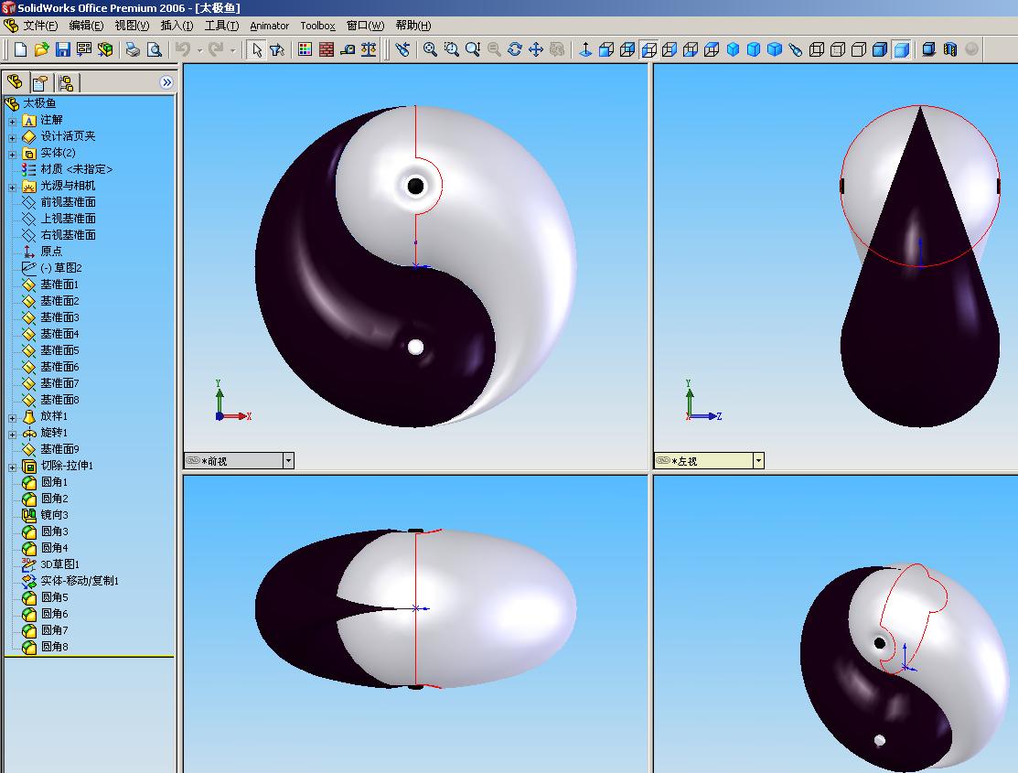This screenshot has width=1018, height=773.
Task: Open the 窗口(W) menu
Action: point(365,26)
